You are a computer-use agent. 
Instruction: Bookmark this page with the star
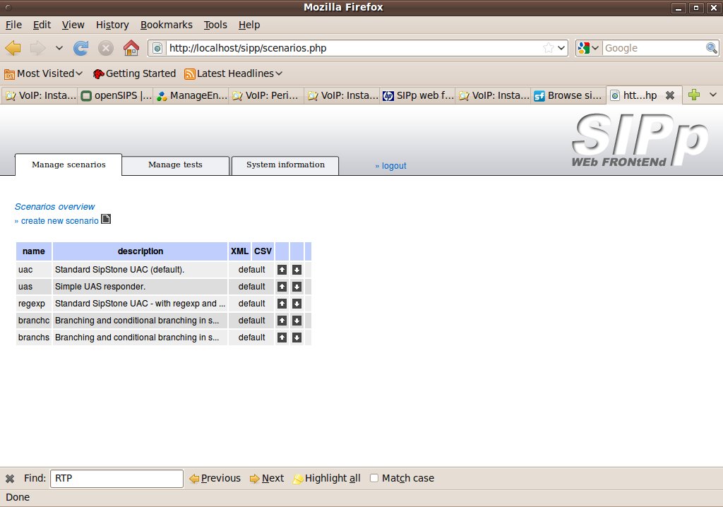coord(548,48)
